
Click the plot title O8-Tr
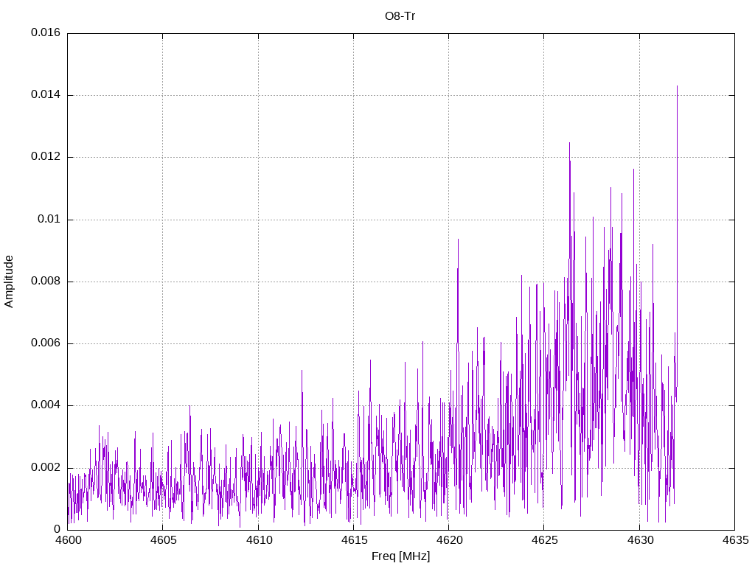[x=400, y=16]
